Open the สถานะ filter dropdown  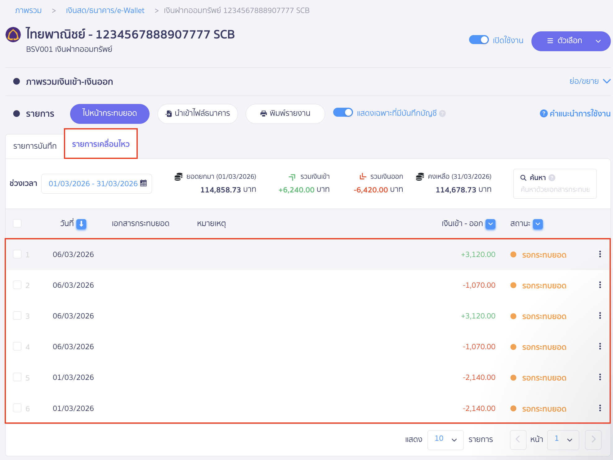(538, 224)
